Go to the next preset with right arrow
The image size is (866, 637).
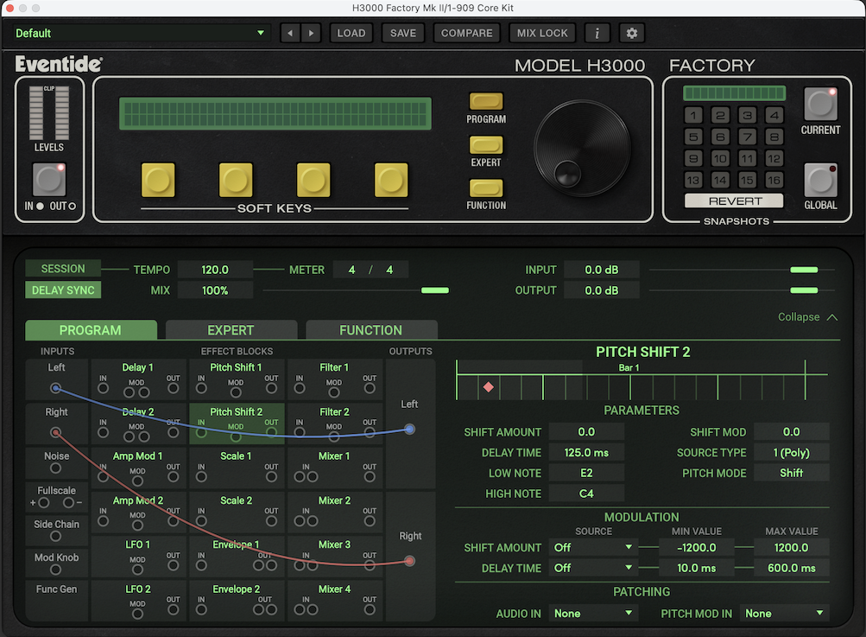tap(311, 33)
